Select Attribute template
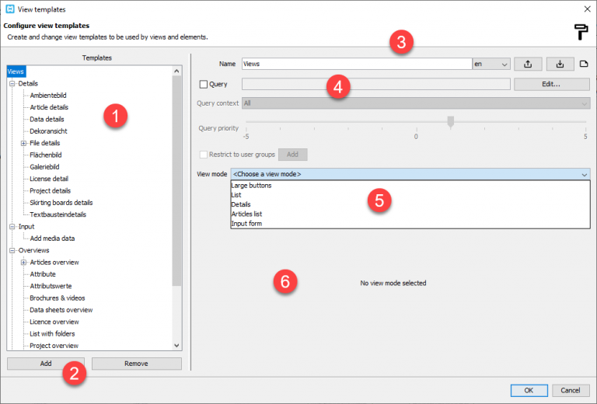 [43, 274]
